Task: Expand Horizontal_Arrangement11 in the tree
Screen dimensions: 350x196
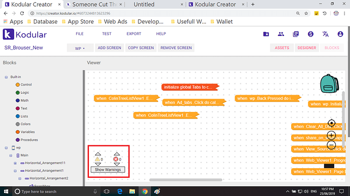Action: tap(15, 163)
